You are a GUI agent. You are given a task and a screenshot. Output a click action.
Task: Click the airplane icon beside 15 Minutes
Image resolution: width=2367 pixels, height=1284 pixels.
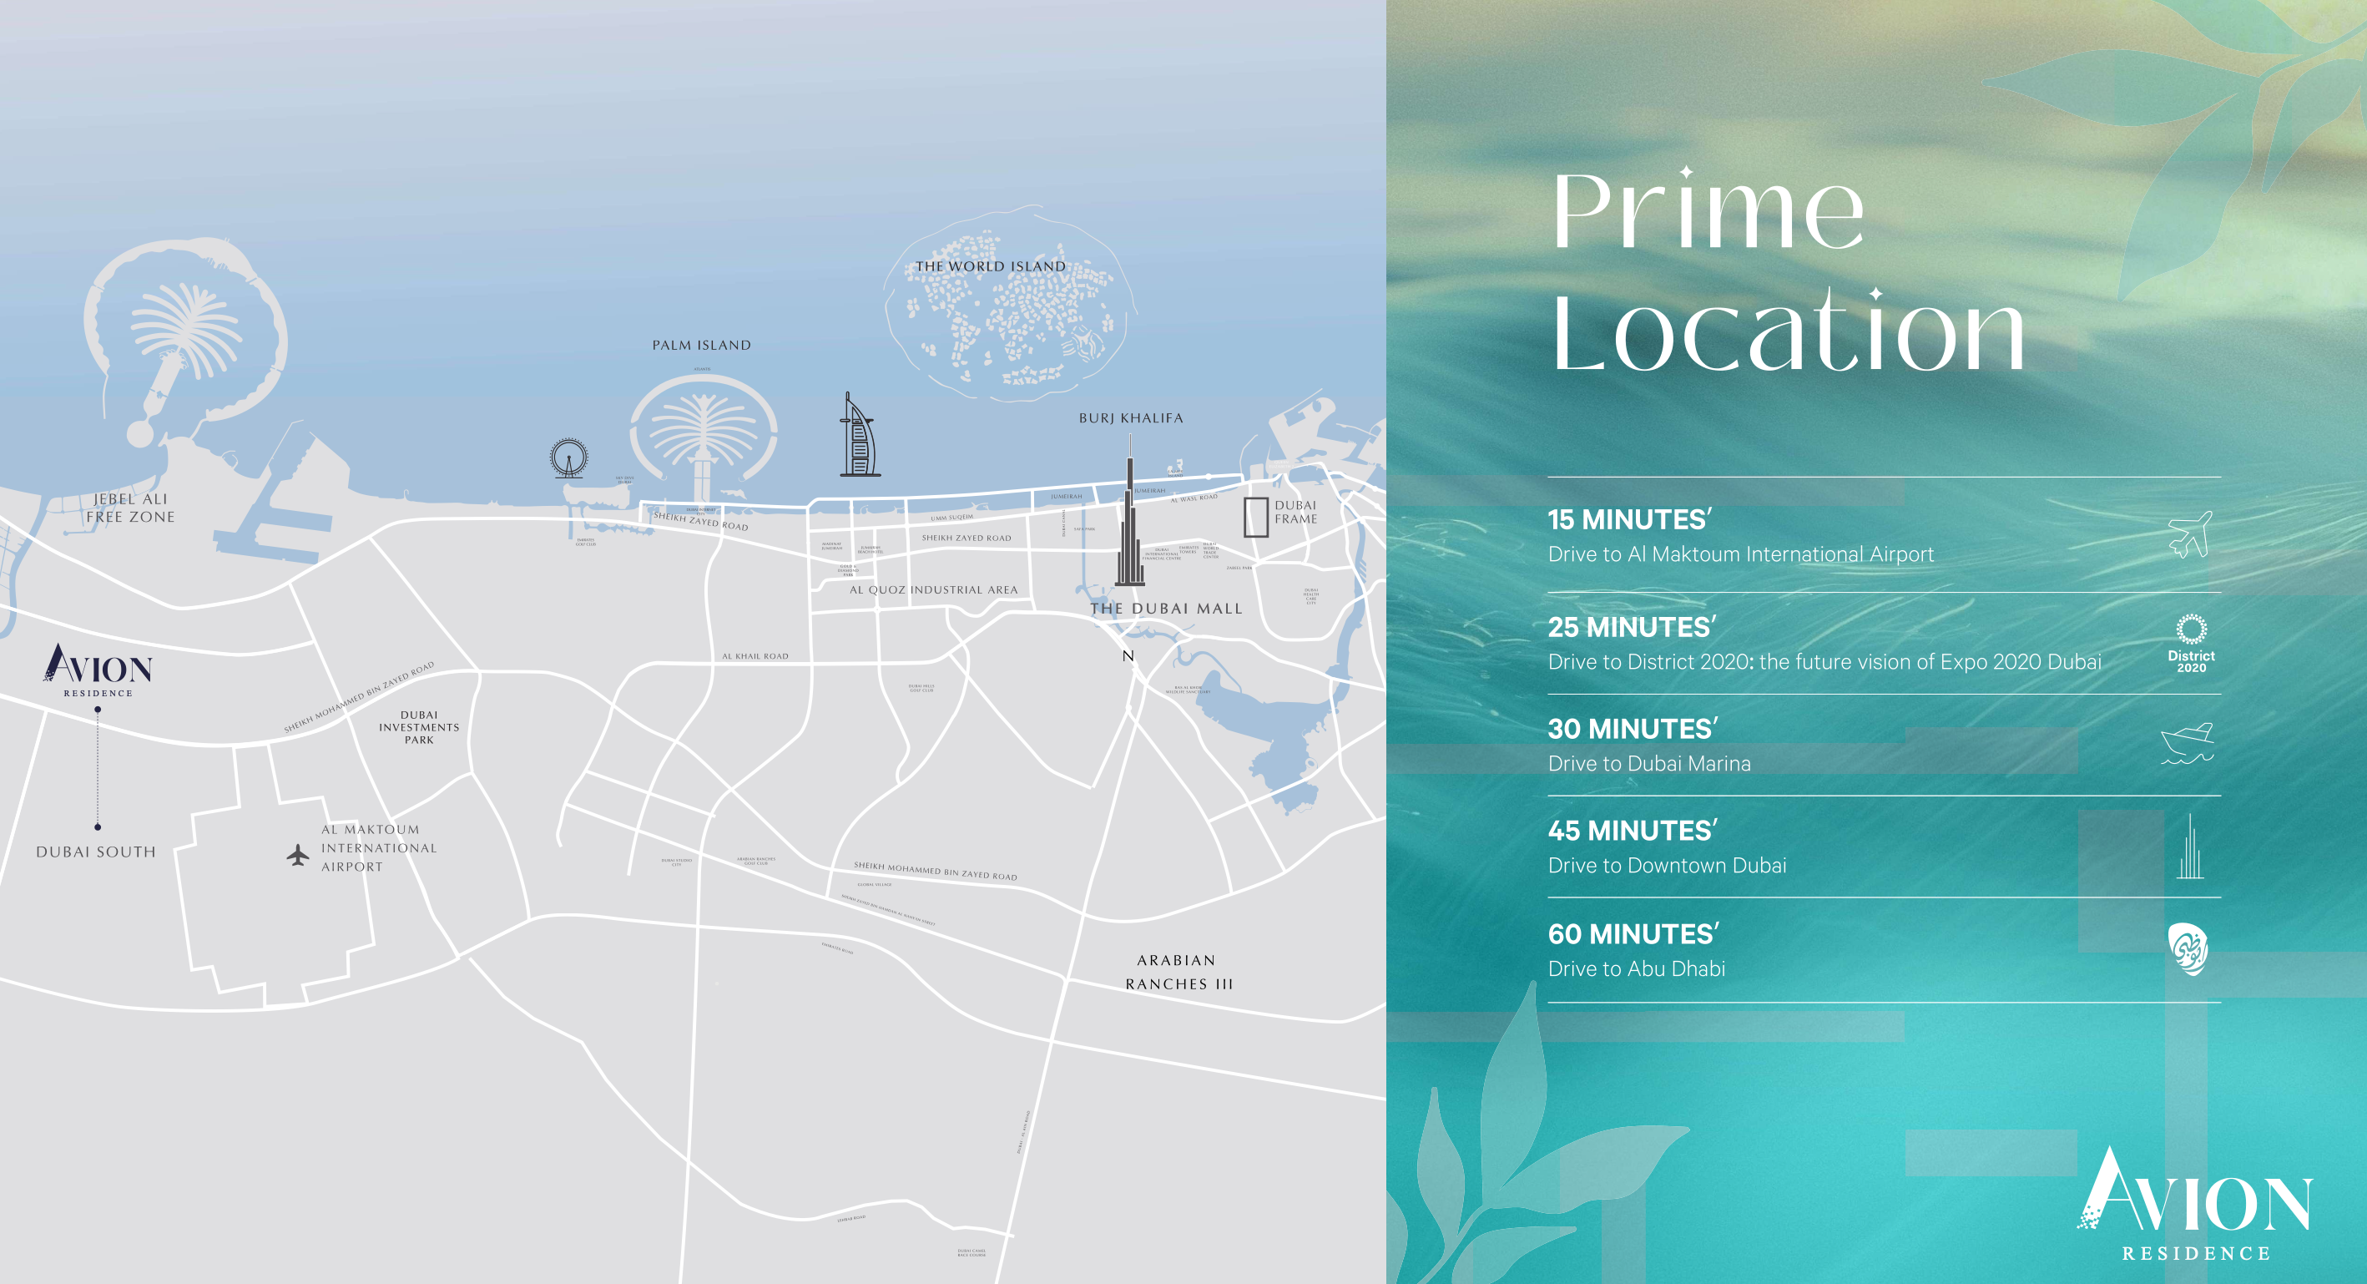(x=2191, y=535)
